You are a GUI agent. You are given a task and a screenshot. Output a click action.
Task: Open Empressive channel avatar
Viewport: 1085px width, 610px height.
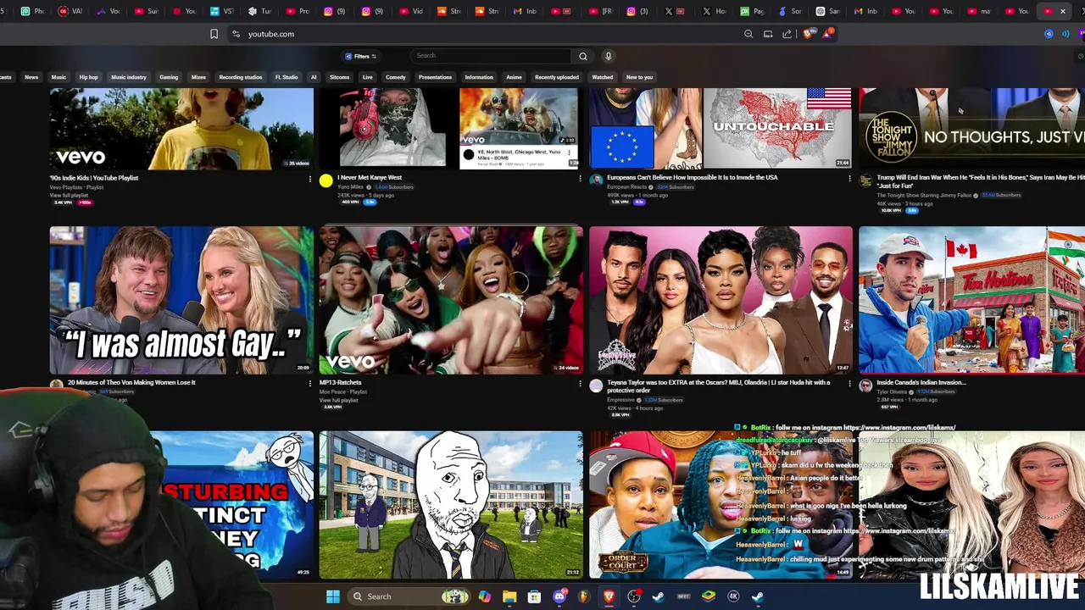click(596, 385)
